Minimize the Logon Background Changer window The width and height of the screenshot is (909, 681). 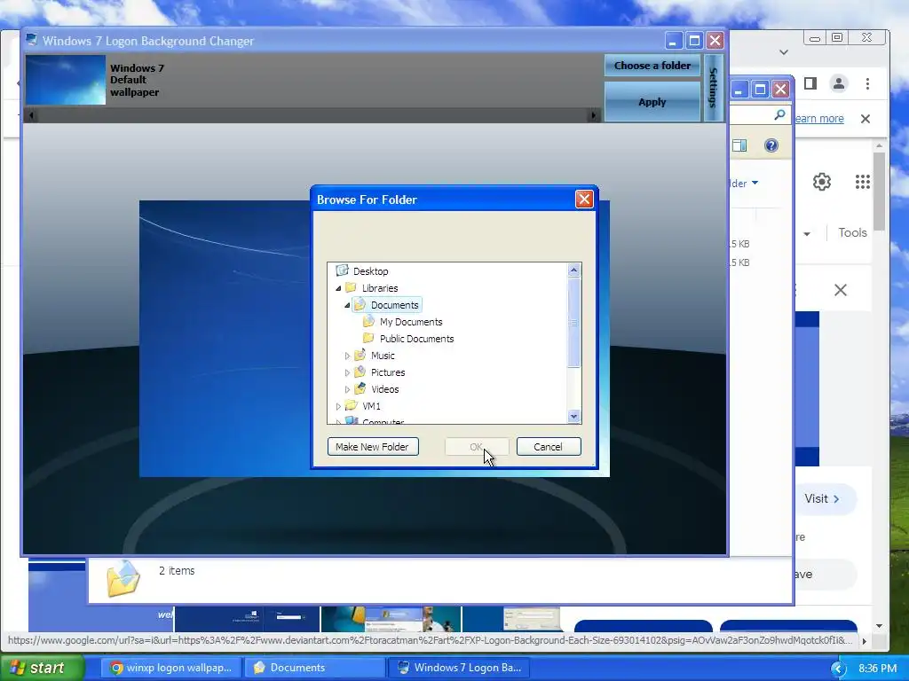pyautogui.click(x=673, y=41)
